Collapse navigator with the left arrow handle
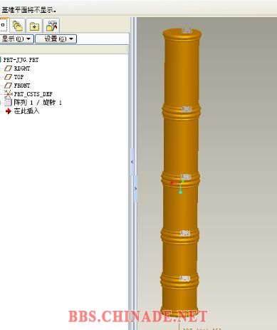Screen dimensions: 277x330 coord(132,162)
